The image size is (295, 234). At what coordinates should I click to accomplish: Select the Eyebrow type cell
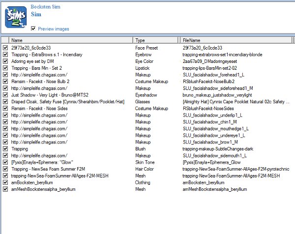coord(144,55)
